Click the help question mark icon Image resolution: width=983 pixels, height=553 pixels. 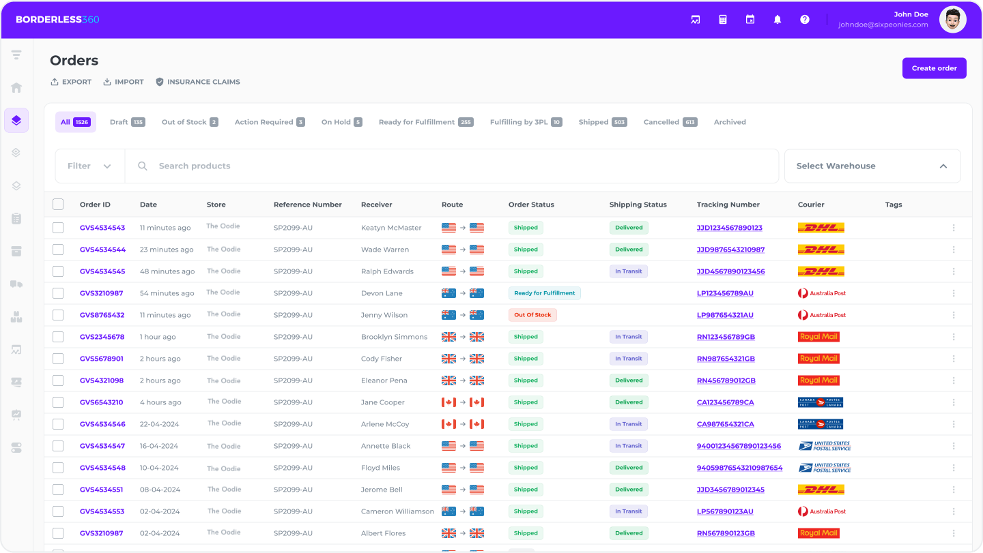pyautogui.click(x=805, y=20)
